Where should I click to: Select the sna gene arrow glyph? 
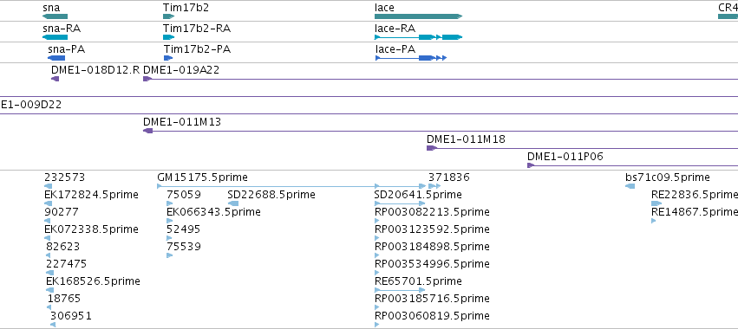point(55,16)
